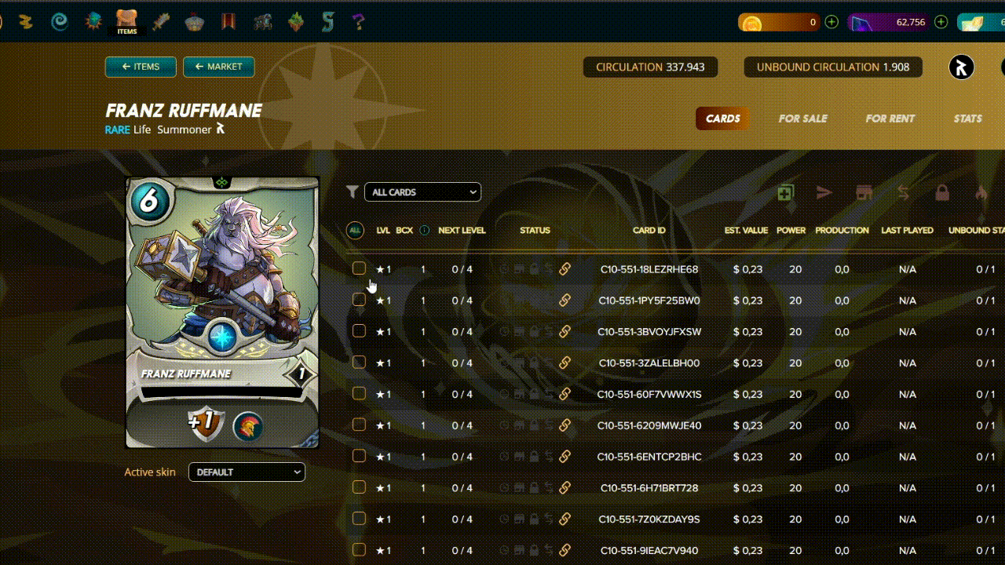Switch to the FOR SALE tab
The width and height of the screenshot is (1005, 565).
click(802, 118)
